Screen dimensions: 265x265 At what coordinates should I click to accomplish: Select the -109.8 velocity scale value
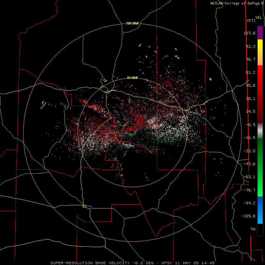(x=248, y=216)
